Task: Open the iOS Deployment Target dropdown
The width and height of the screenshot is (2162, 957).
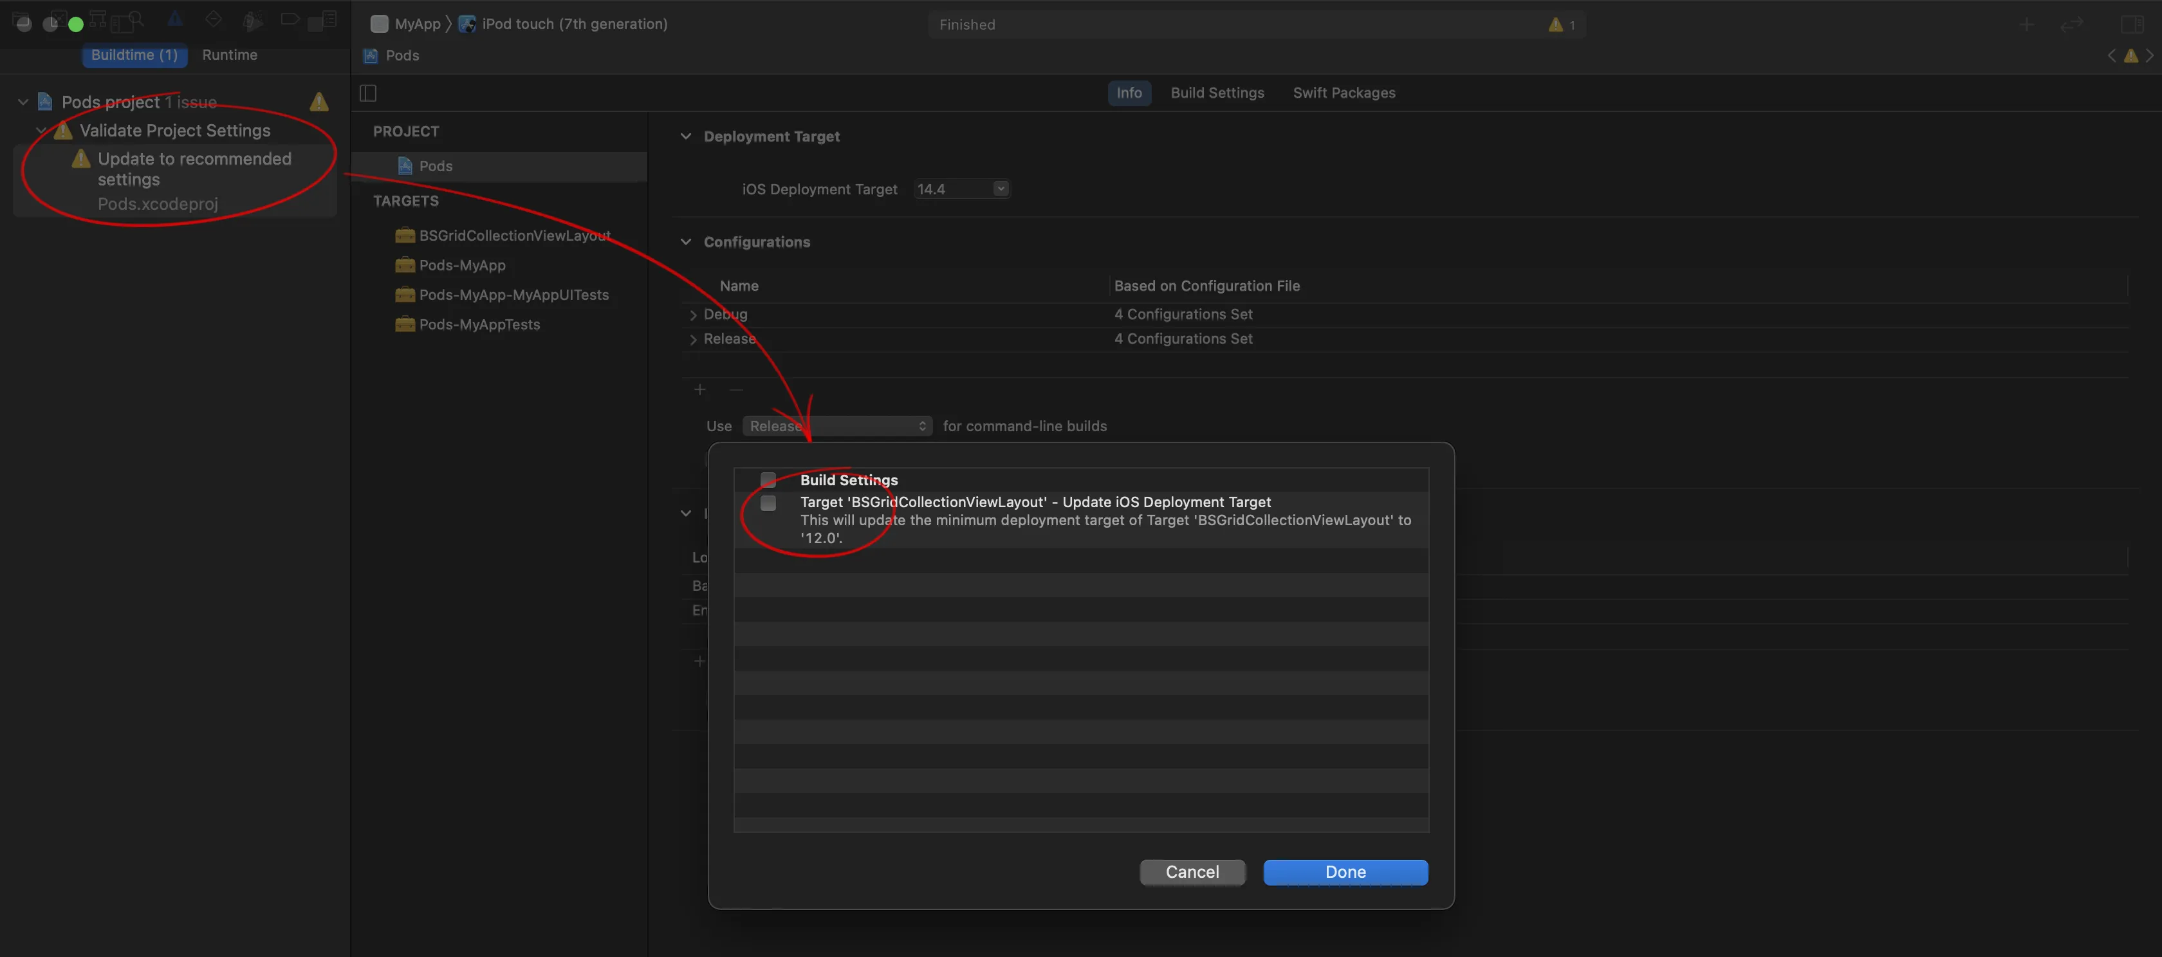Action: click(x=999, y=189)
